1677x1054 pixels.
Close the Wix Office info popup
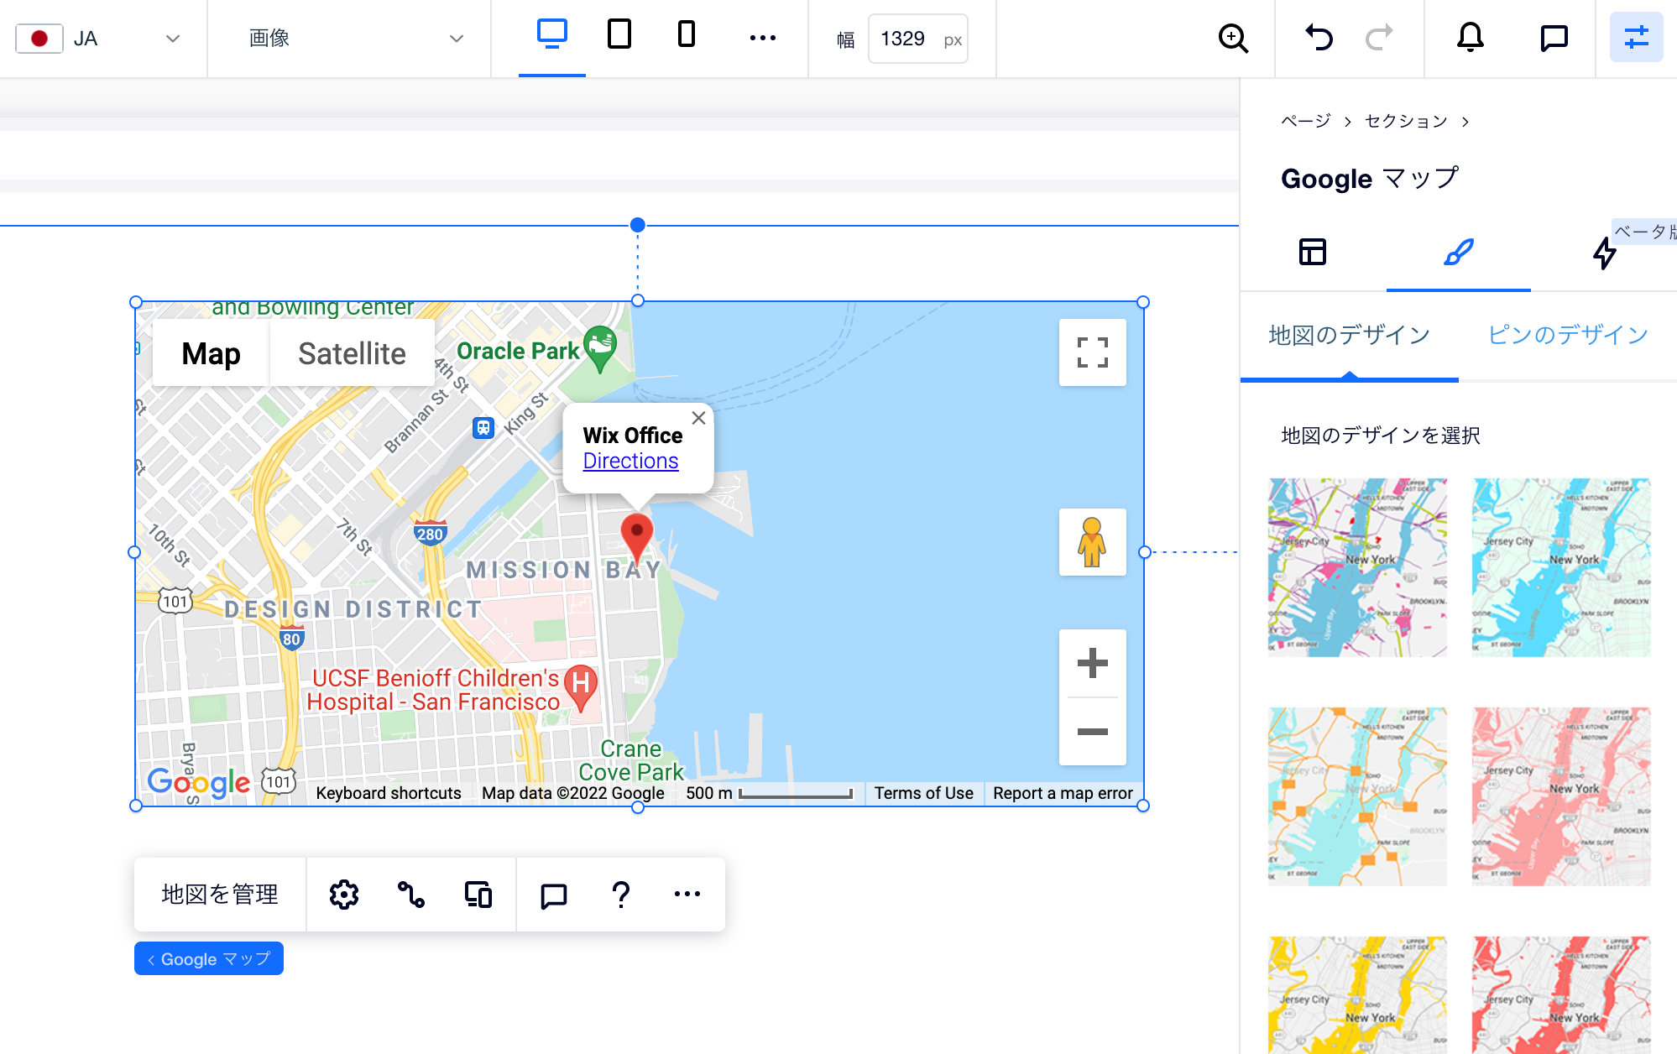(x=698, y=418)
